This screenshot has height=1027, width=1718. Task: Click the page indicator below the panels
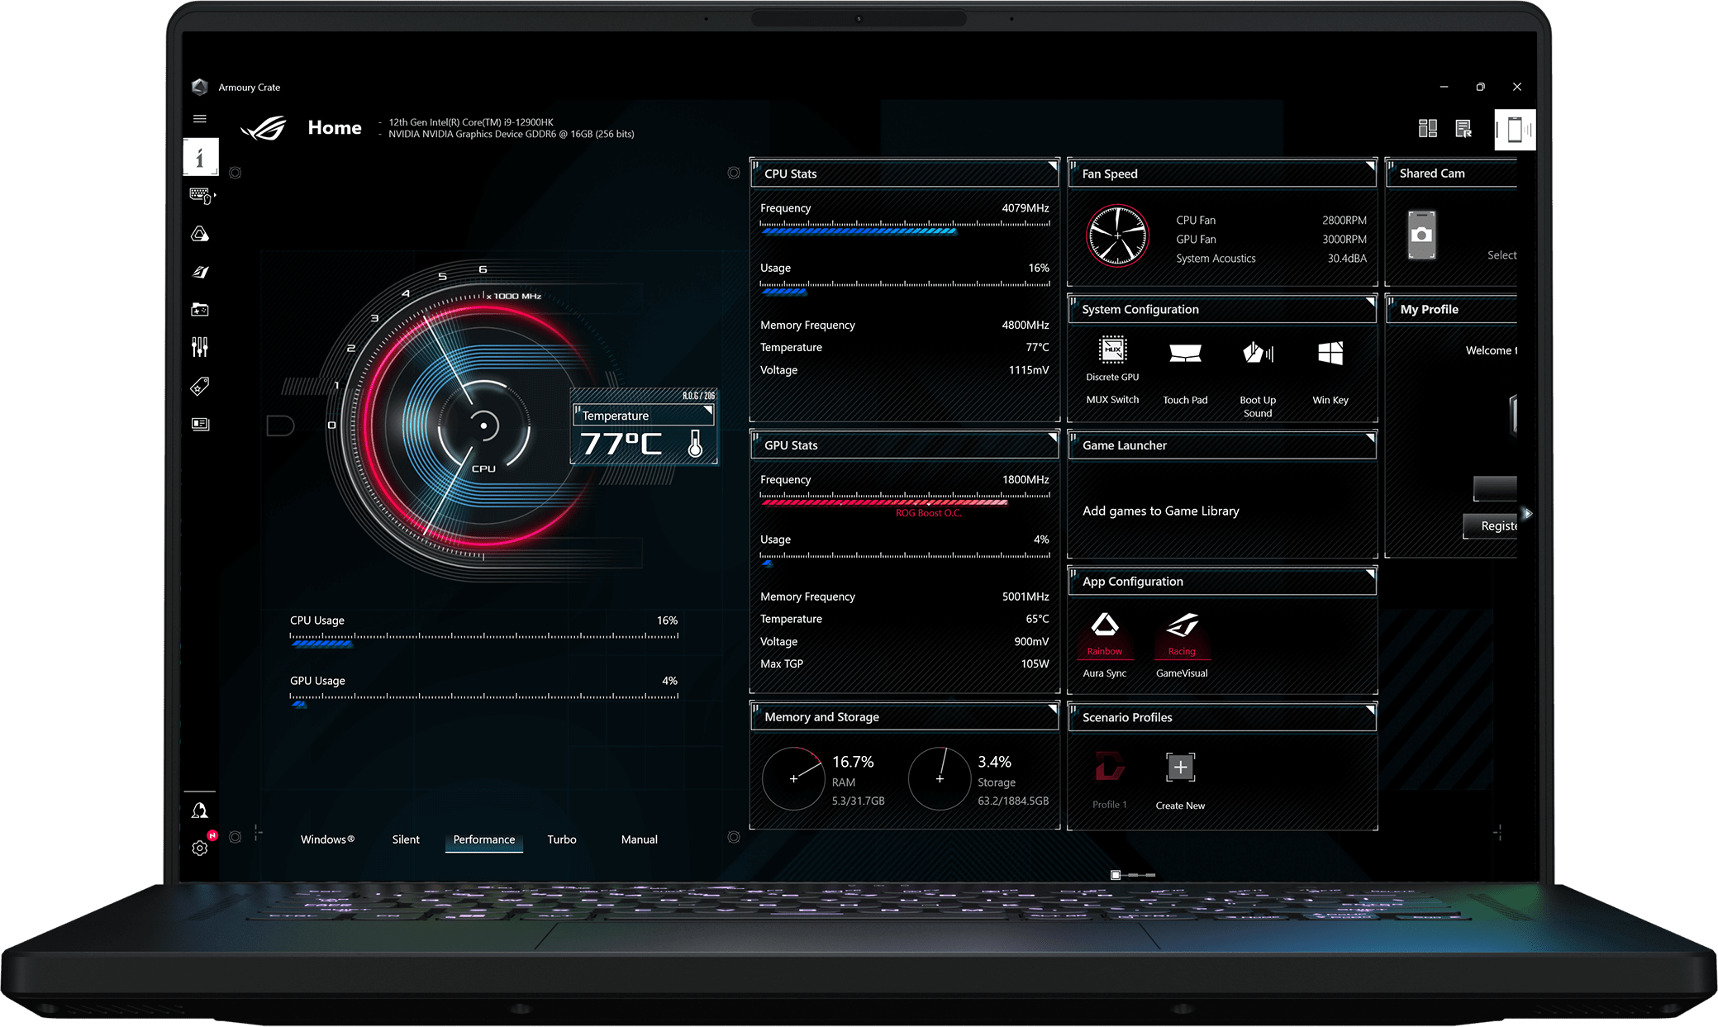[x=1133, y=874]
